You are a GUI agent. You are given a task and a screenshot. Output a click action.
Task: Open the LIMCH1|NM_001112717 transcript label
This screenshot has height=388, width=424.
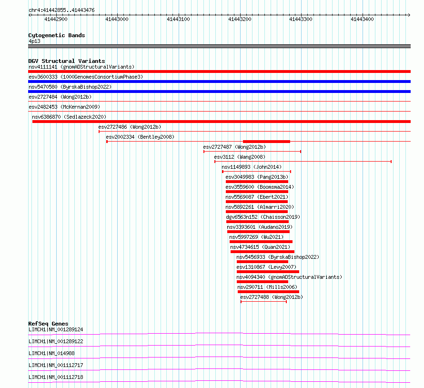[56, 365]
